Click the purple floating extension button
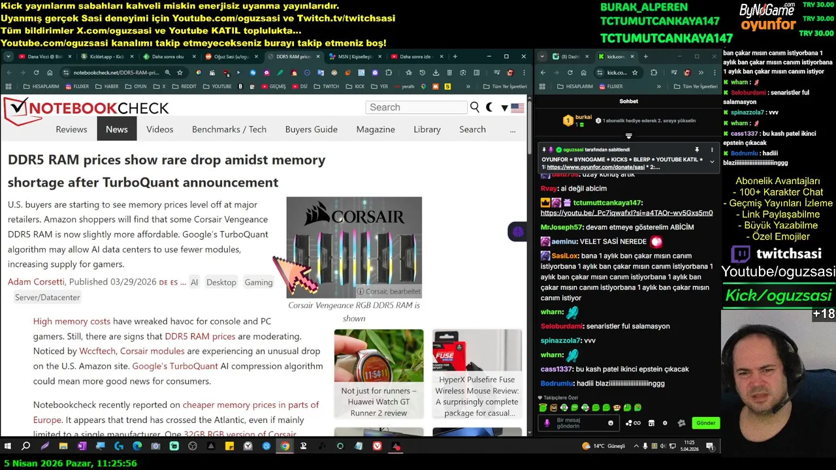The image size is (836, 470). click(519, 232)
